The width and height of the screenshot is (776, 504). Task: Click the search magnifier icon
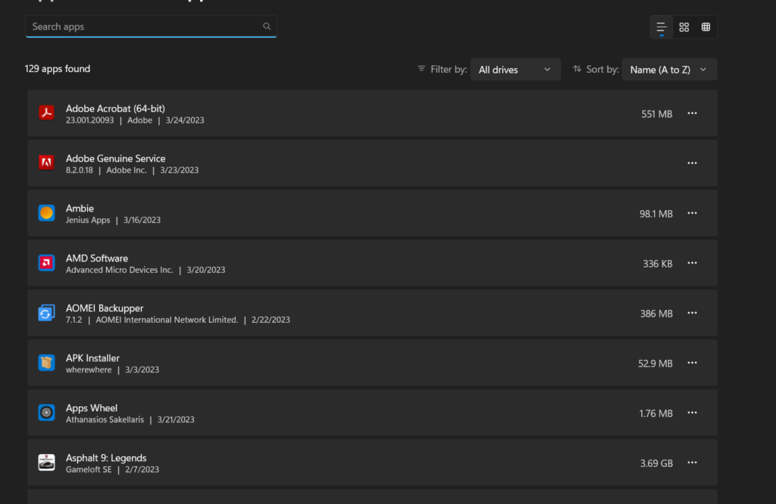pos(267,27)
